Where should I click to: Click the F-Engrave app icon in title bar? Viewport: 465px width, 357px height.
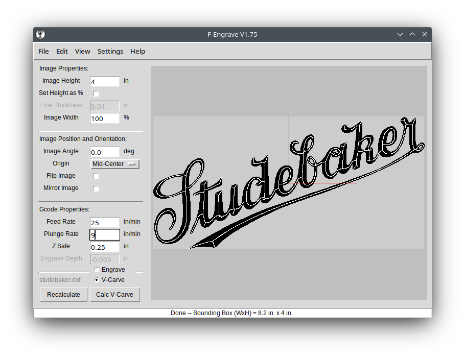coord(41,34)
